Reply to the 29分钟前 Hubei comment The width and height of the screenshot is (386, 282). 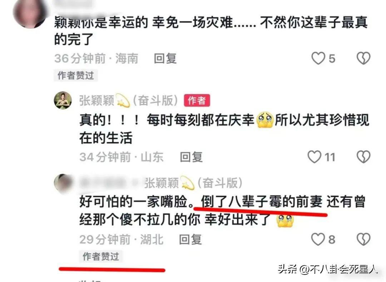click(190, 239)
